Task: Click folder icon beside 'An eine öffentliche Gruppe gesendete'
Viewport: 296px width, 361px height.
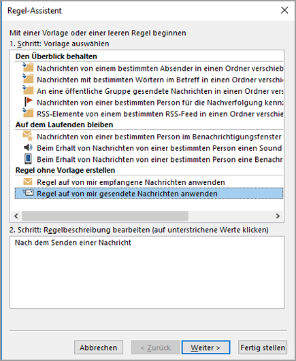Action: point(28,90)
